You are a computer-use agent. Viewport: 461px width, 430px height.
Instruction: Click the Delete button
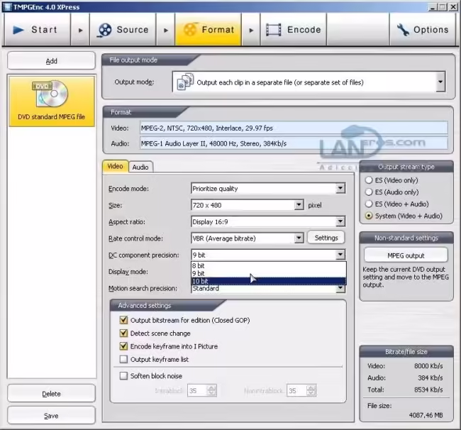(52, 394)
